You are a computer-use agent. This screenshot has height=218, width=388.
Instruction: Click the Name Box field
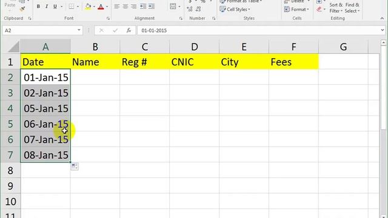[39, 30]
